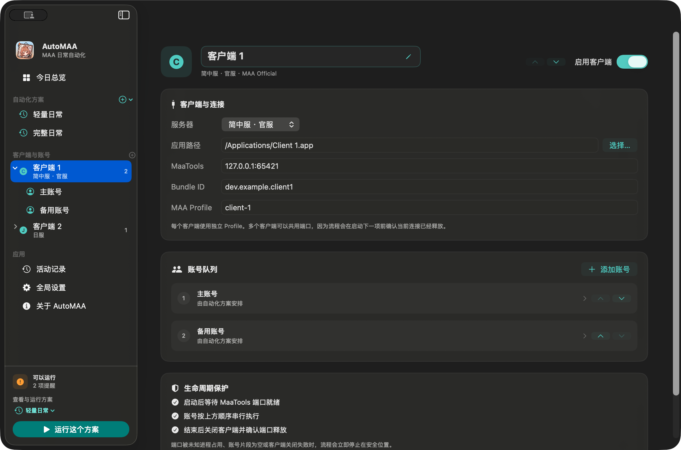681x450 pixels.
Task: Click the AutoMAA app avatar icon
Action: click(x=25, y=50)
